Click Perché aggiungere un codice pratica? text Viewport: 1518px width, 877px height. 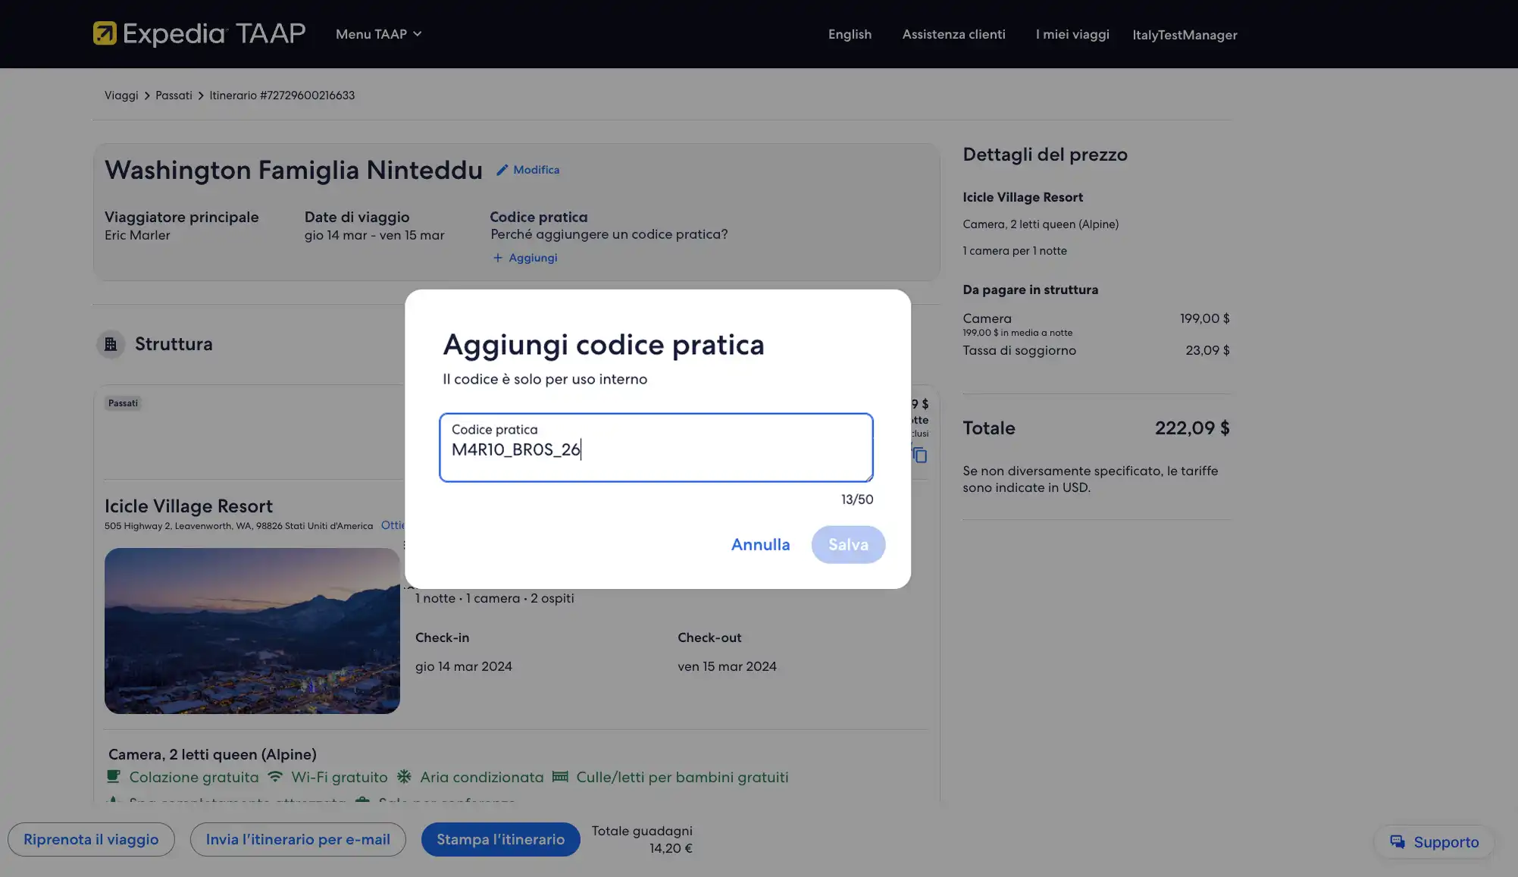point(609,234)
